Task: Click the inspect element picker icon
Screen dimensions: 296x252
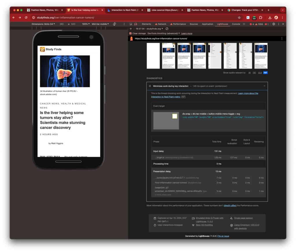Action: click(x=131, y=24)
